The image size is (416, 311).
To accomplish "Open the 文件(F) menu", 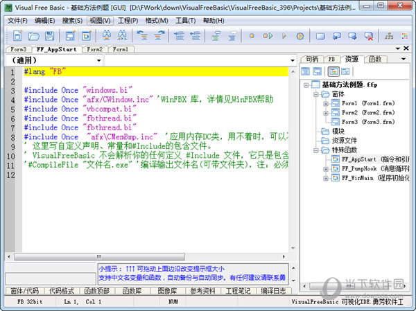I will click(17, 21).
